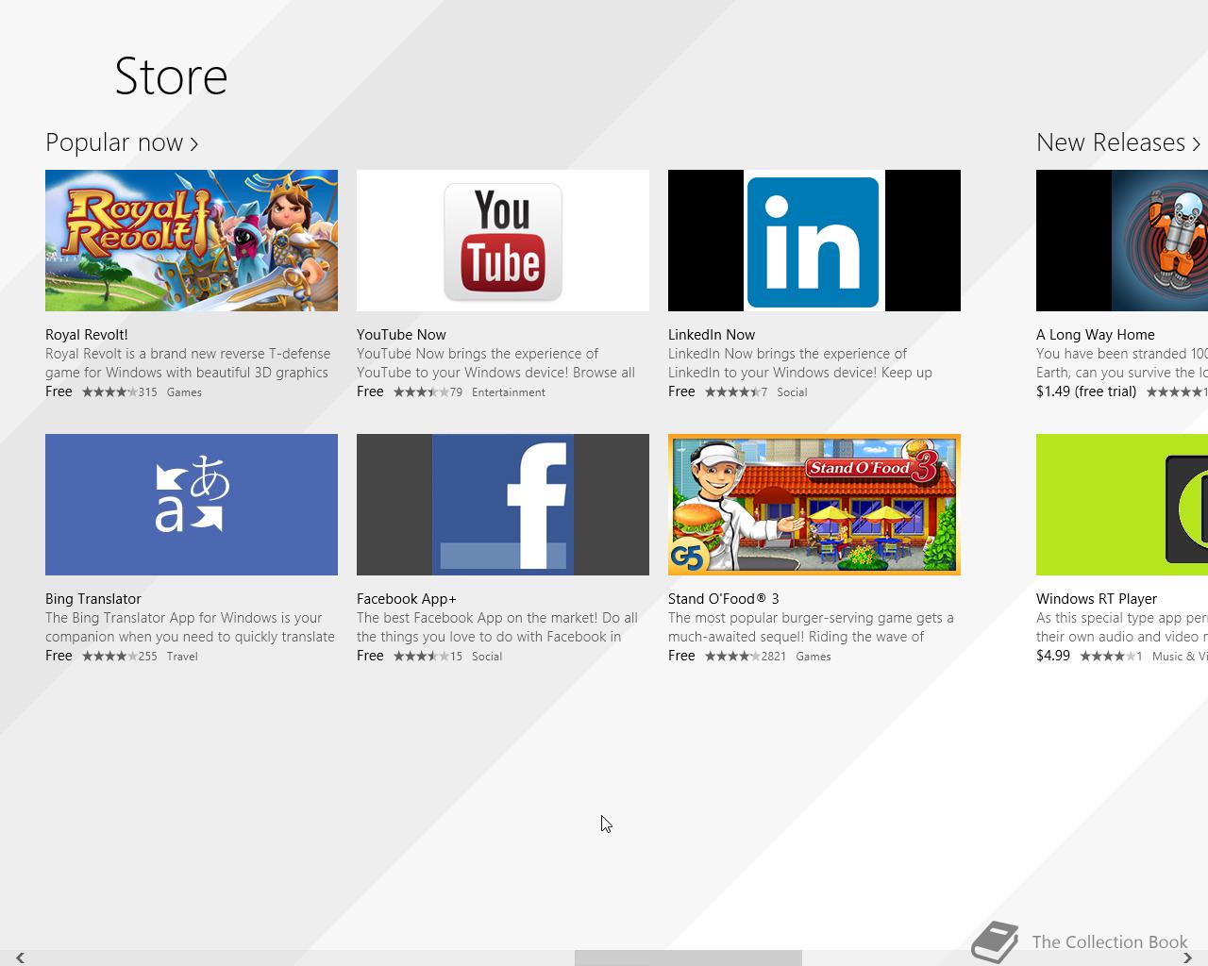Screen dimensions: 1208x966
Task: Expand the New Releases section
Action: pyautogui.click(x=1118, y=142)
